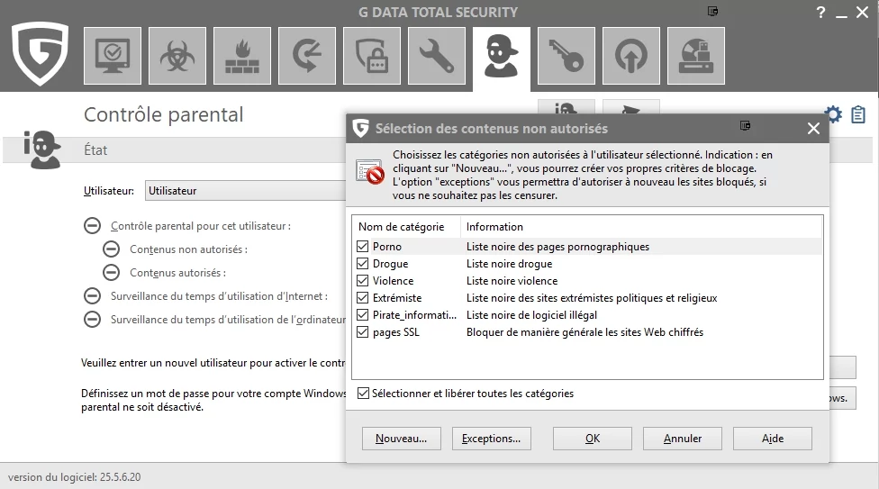Viewport: 879px width, 489px height.
Task: Open the Tuner wrench icon
Action: 437,56
